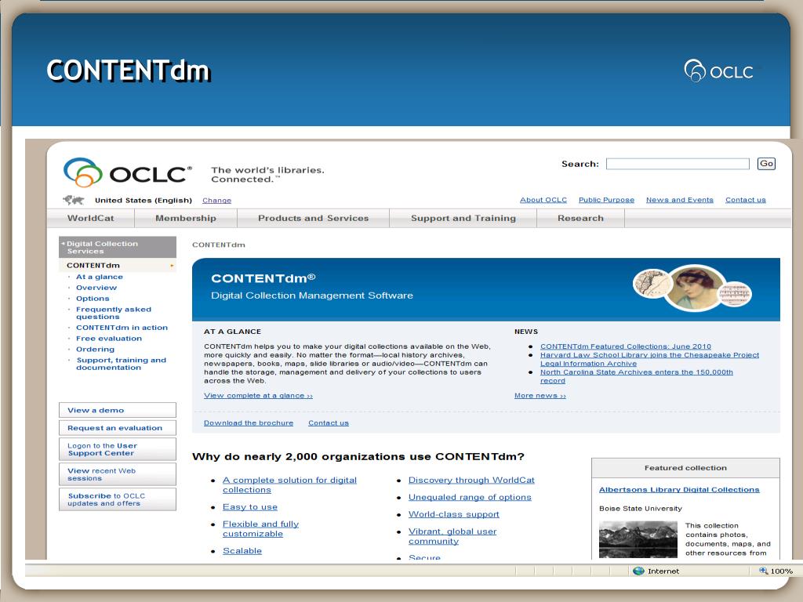This screenshot has width=803, height=602.
Task: Click Subscribe to OCLC updates button
Action: [118, 499]
